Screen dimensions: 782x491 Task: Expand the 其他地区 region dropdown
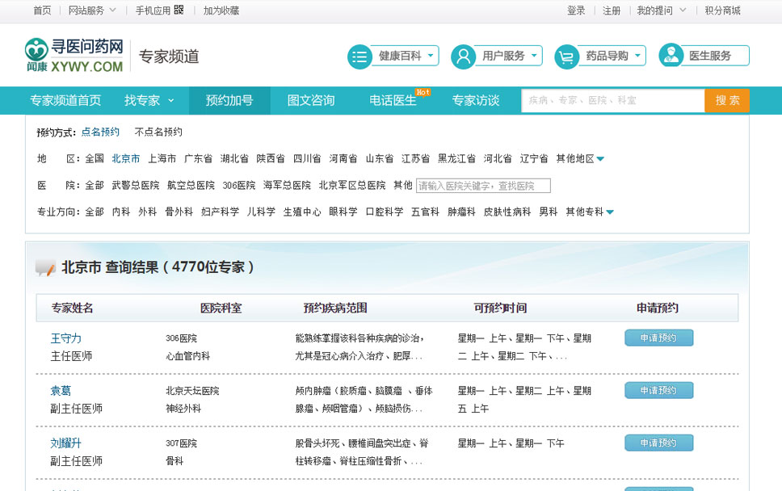pos(600,159)
